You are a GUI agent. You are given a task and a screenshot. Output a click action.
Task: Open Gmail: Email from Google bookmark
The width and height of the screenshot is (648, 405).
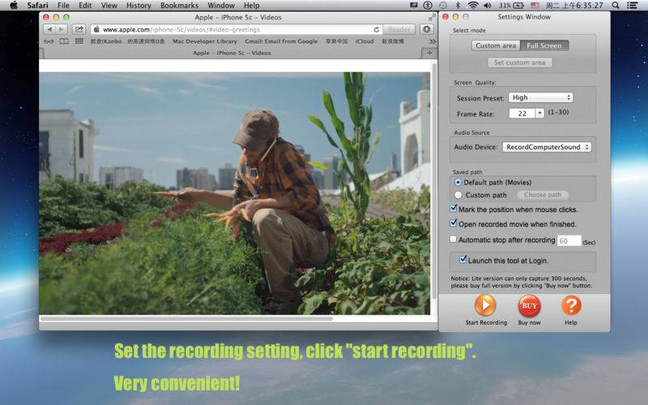pos(281,41)
